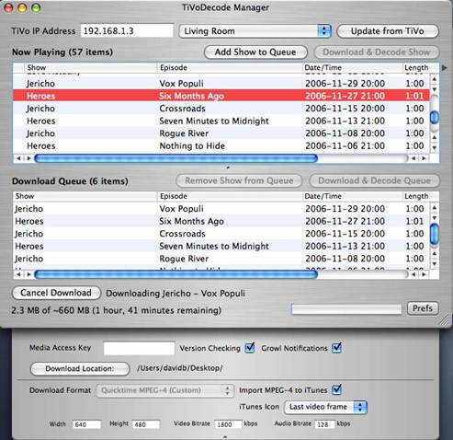Select Crossroads in Download Queue
The width and height of the screenshot is (453, 440).
coord(221,234)
